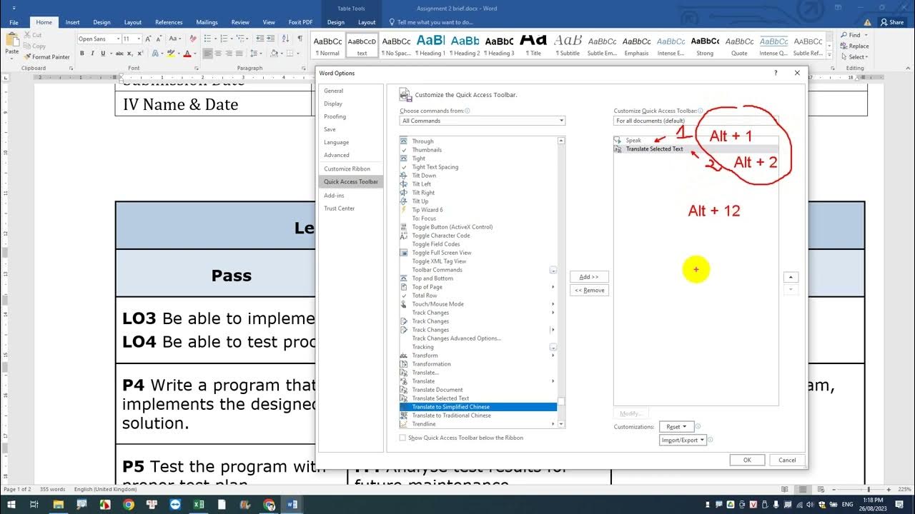Select Speak in the toolbar list
Image resolution: width=915 pixels, height=514 pixels.
click(696, 140)
